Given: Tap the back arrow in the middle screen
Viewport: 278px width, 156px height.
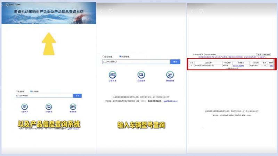Looking at the screenshot, I should tap(101, 11).
